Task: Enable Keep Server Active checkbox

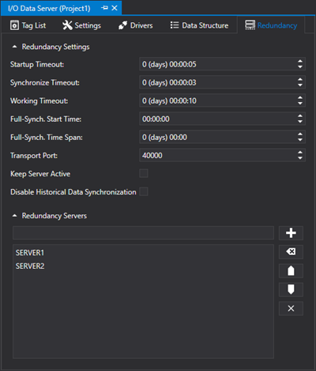Action: (144, 173)
